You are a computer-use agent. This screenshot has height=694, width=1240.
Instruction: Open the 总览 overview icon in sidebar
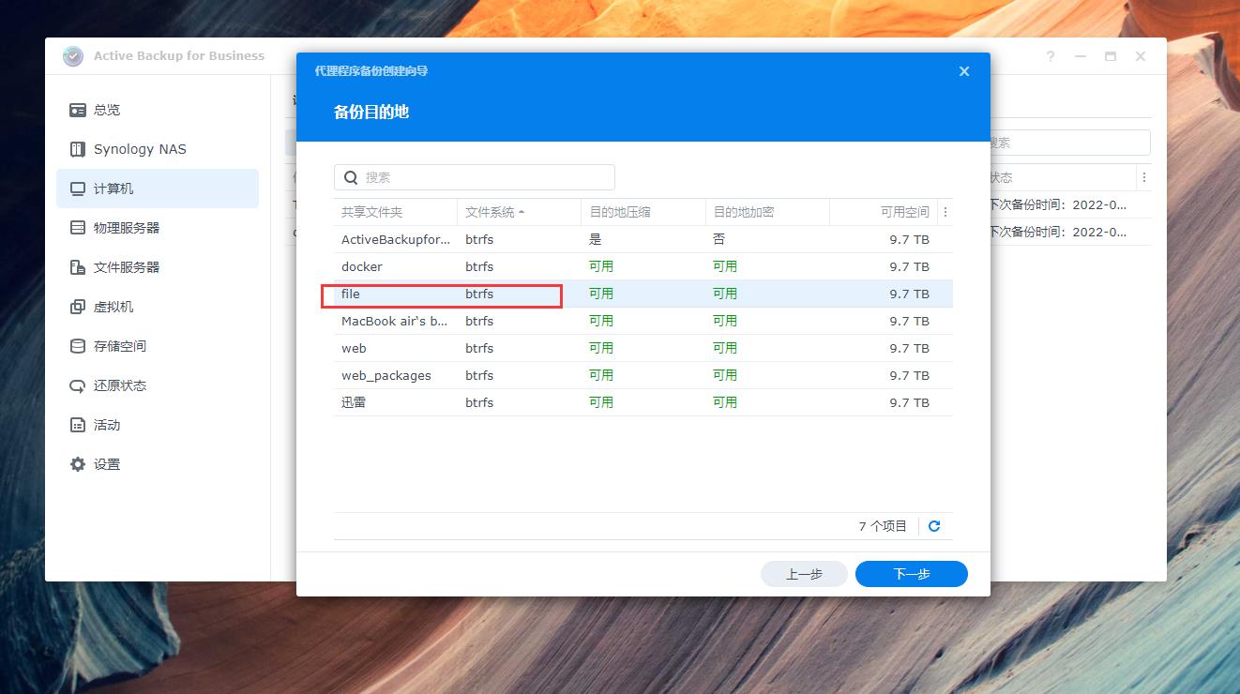(78, 110)
